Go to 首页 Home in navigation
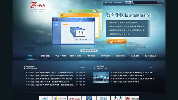Screen dimensions: 178x100 point(30,57)
